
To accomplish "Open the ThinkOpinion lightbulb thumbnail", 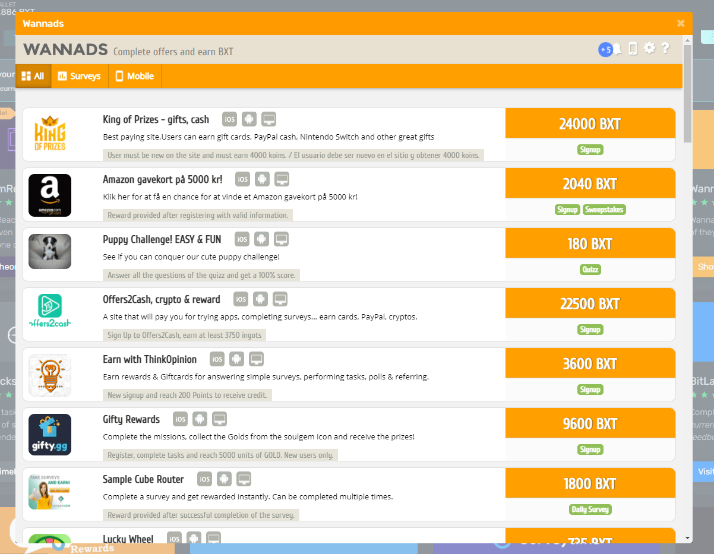I will [x=50, y=375].
